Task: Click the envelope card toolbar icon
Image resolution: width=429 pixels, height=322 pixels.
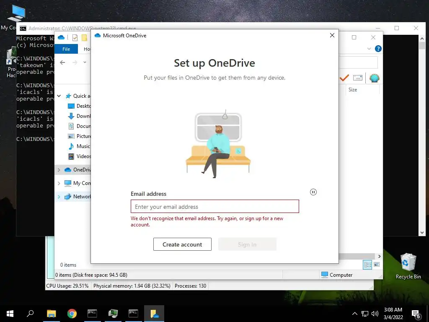Action: [358, 78]
